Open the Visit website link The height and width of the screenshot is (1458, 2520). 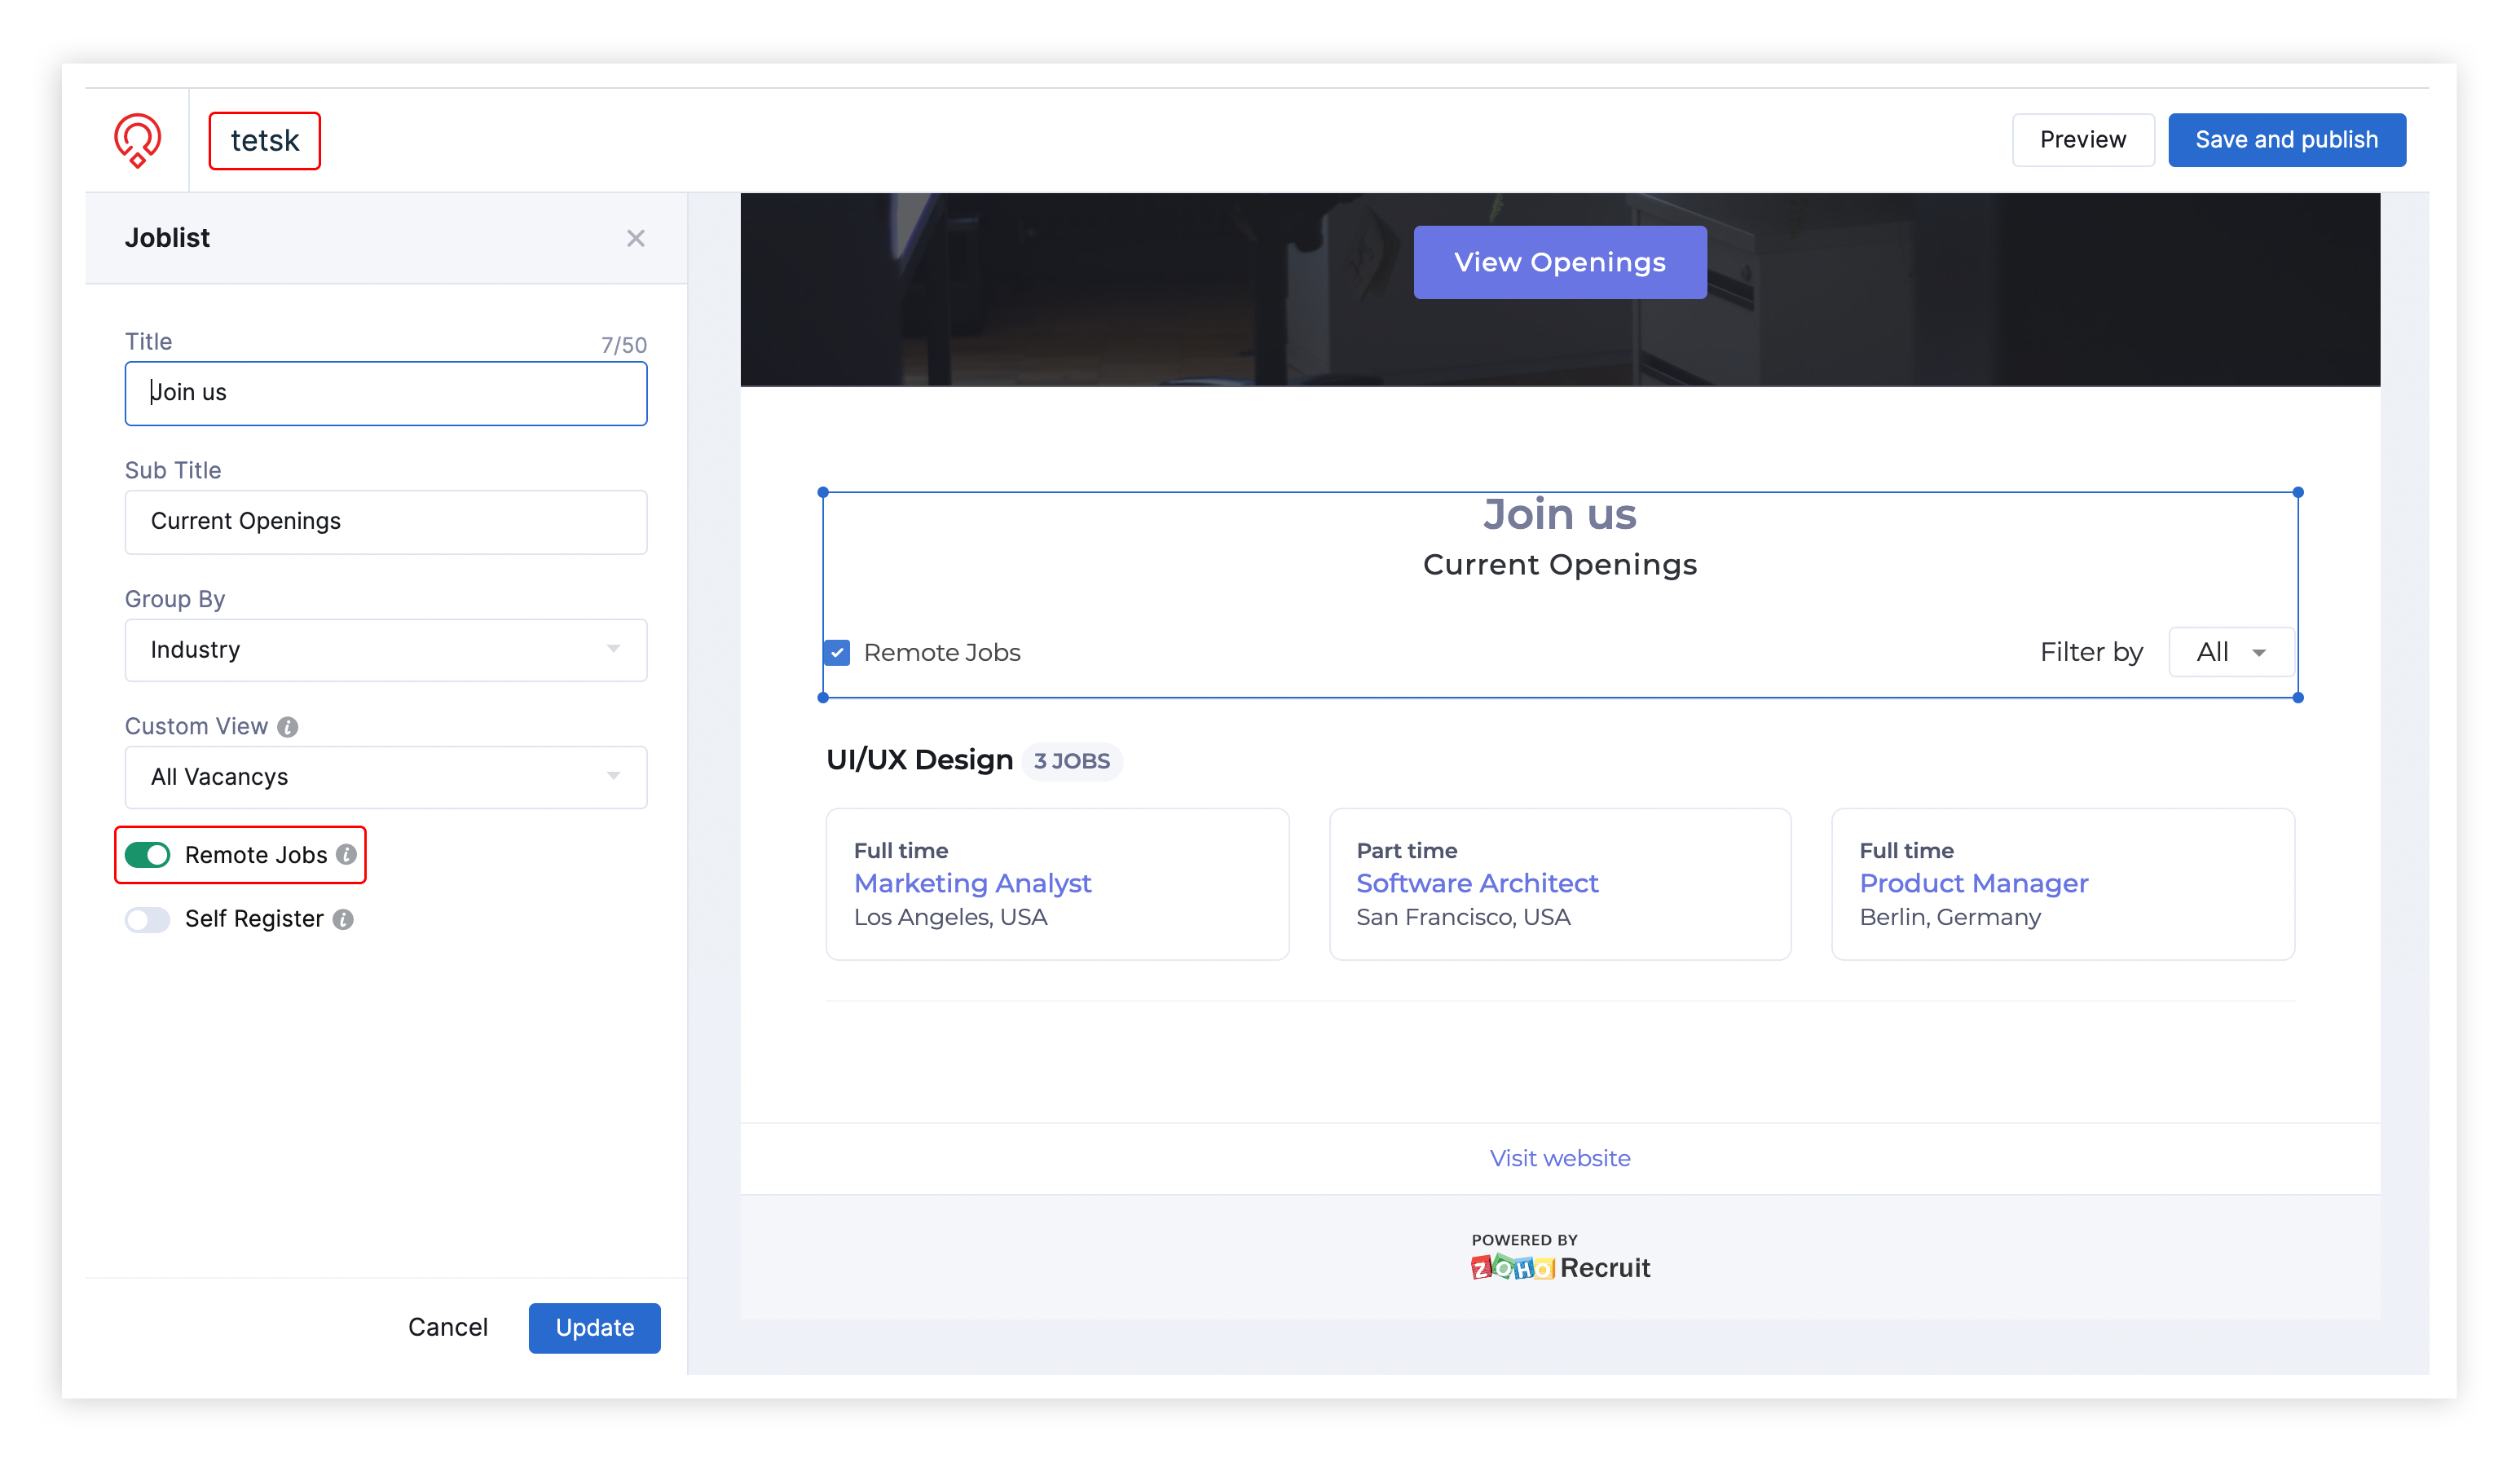[x=1559, y=1158]
